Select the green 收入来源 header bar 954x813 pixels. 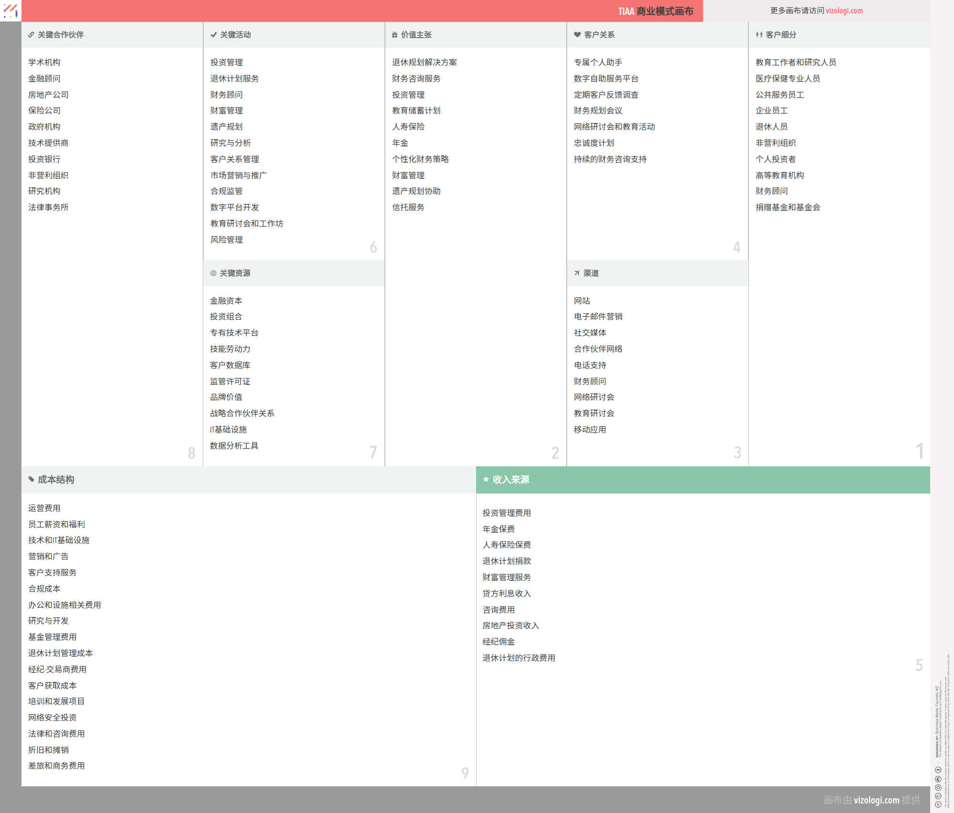click(703, 480)
